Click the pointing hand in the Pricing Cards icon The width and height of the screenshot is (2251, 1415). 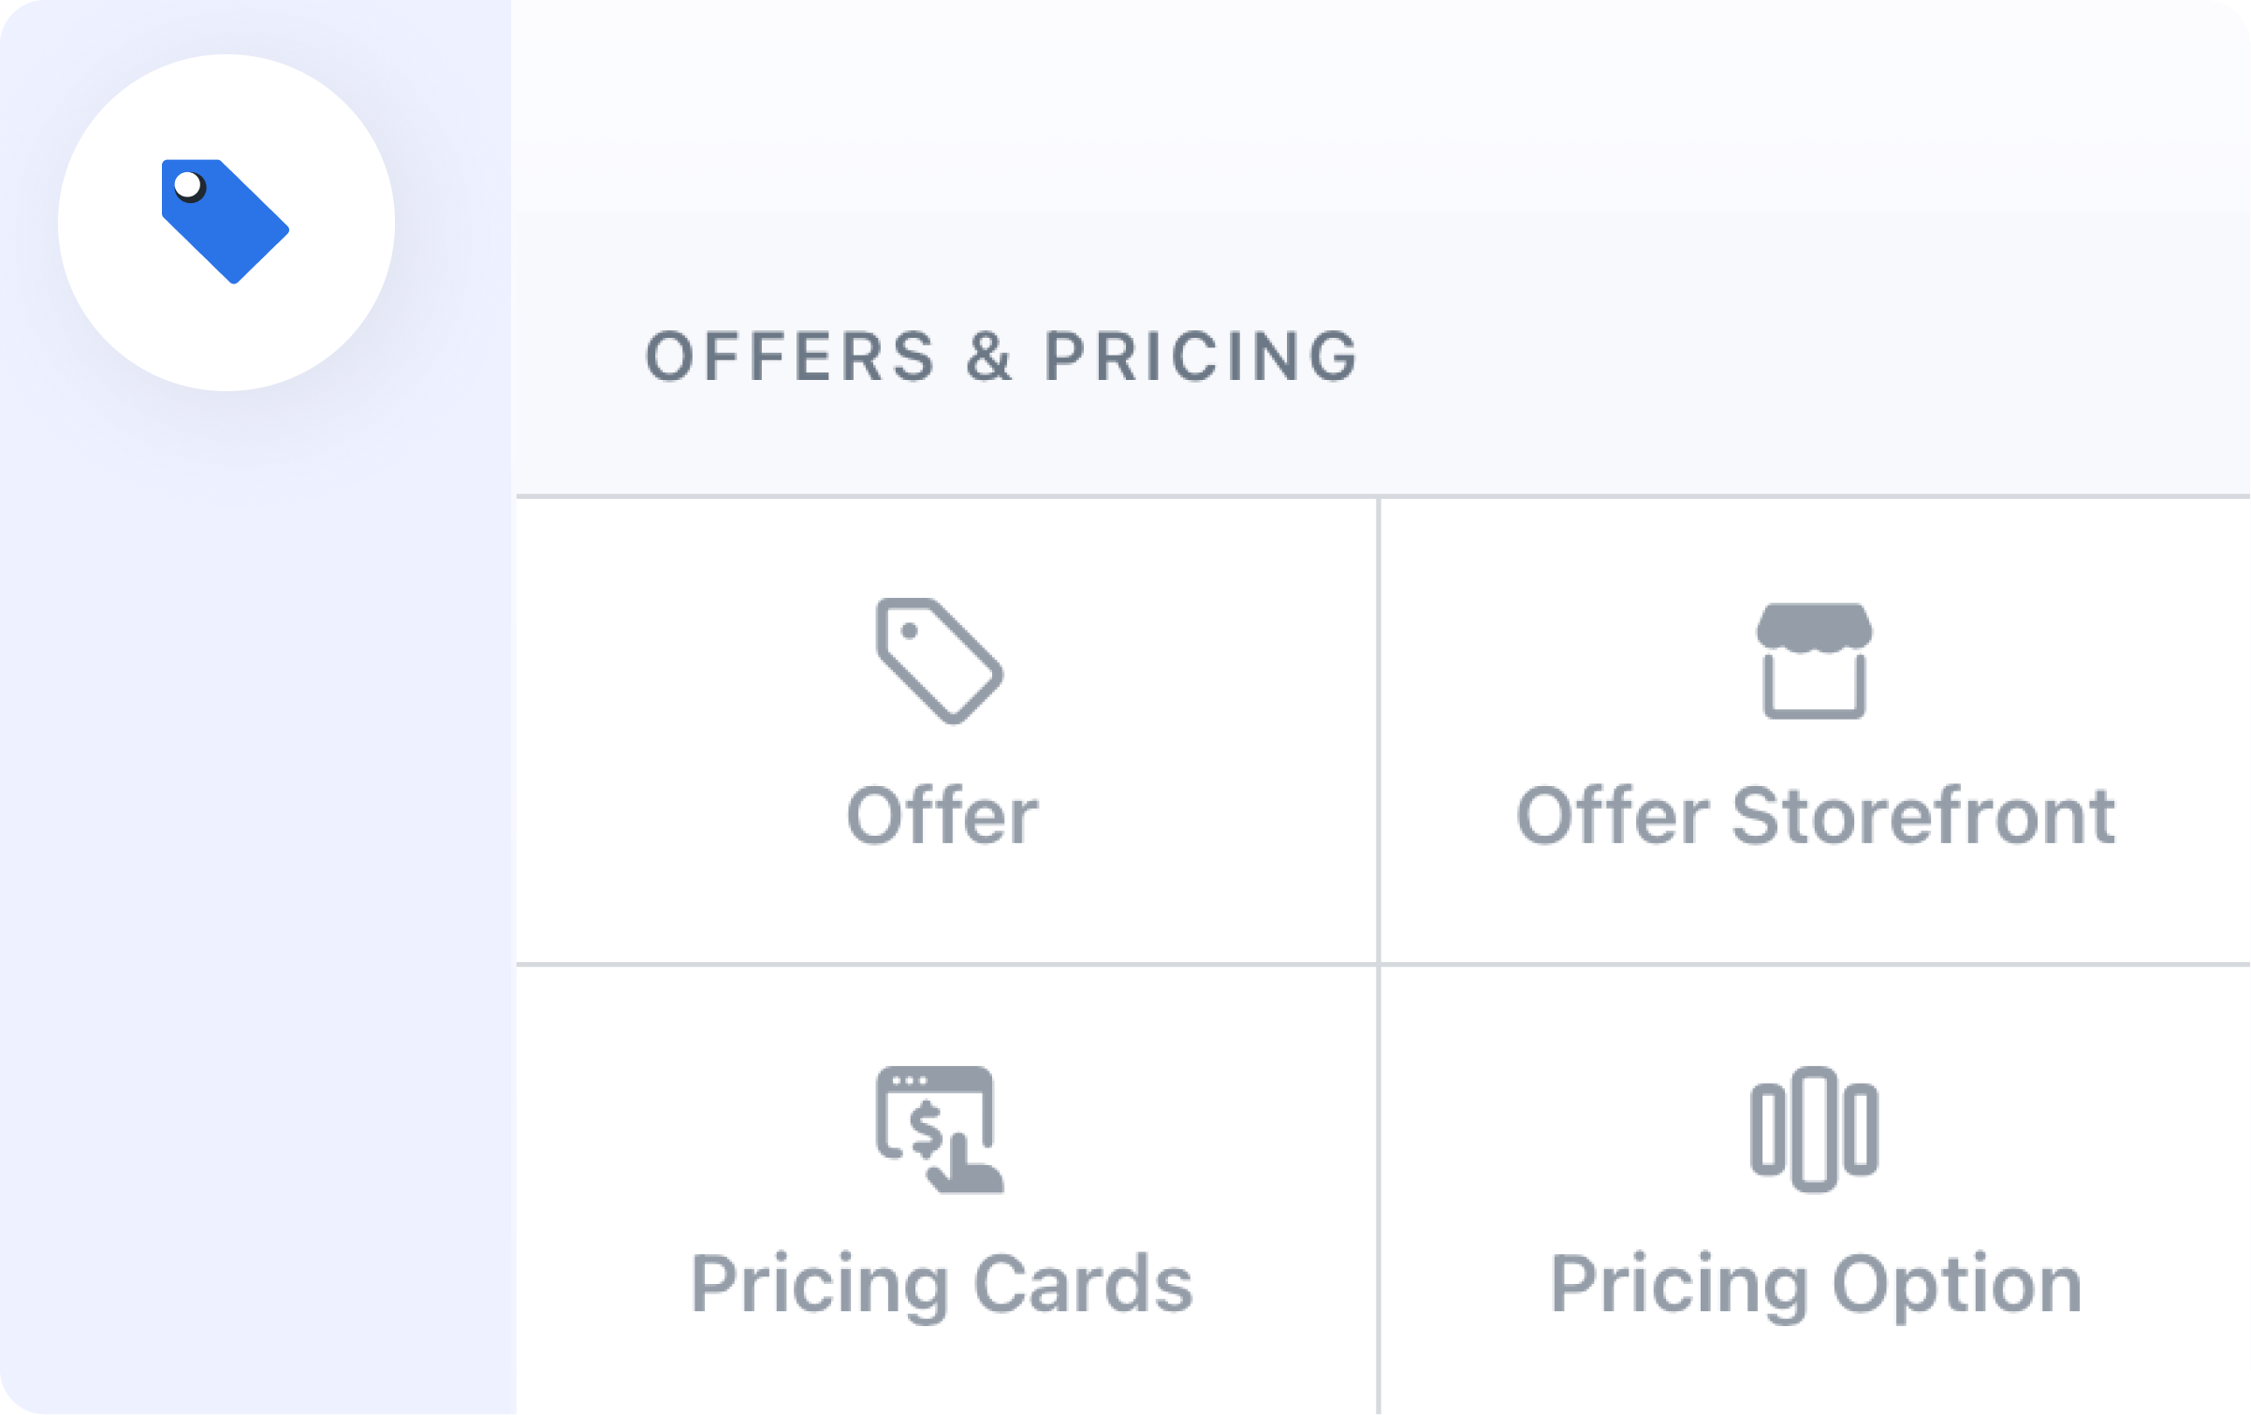click(966, 1165)
